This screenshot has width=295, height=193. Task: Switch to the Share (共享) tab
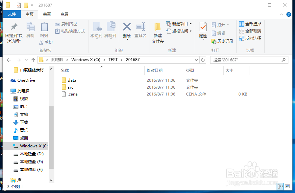tap(47, 14)
